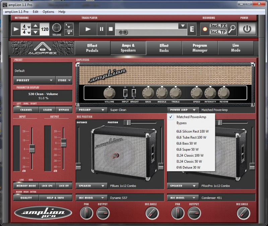The image size is (268, 226).
Task: Click the left speaker Mic Angle knob
Action: (152, 213)
